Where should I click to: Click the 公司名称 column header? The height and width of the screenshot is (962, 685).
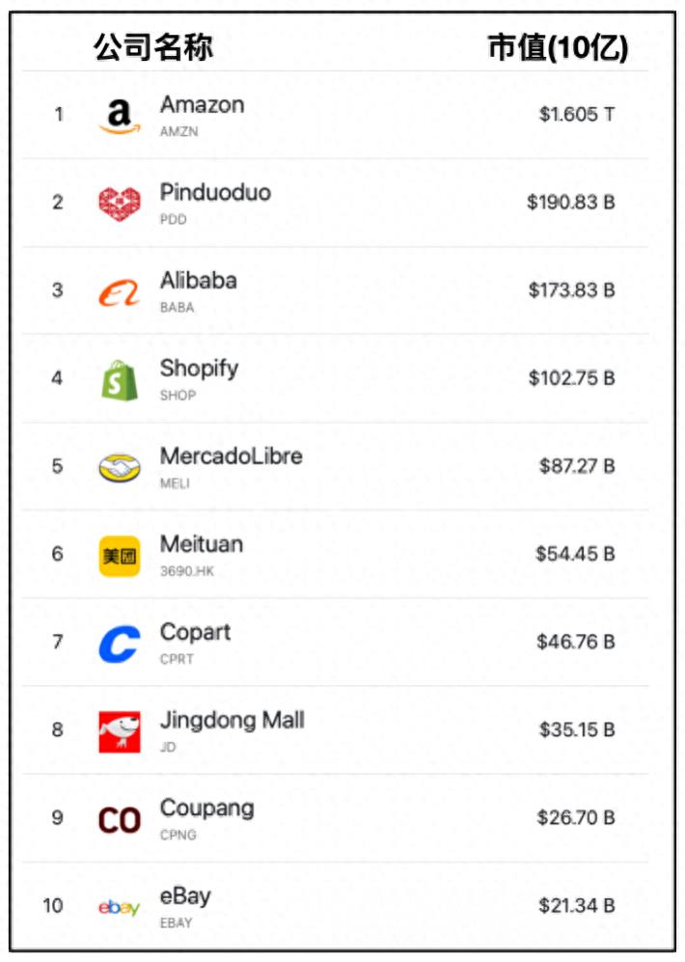pyautogui.click(x=153, y=46)
